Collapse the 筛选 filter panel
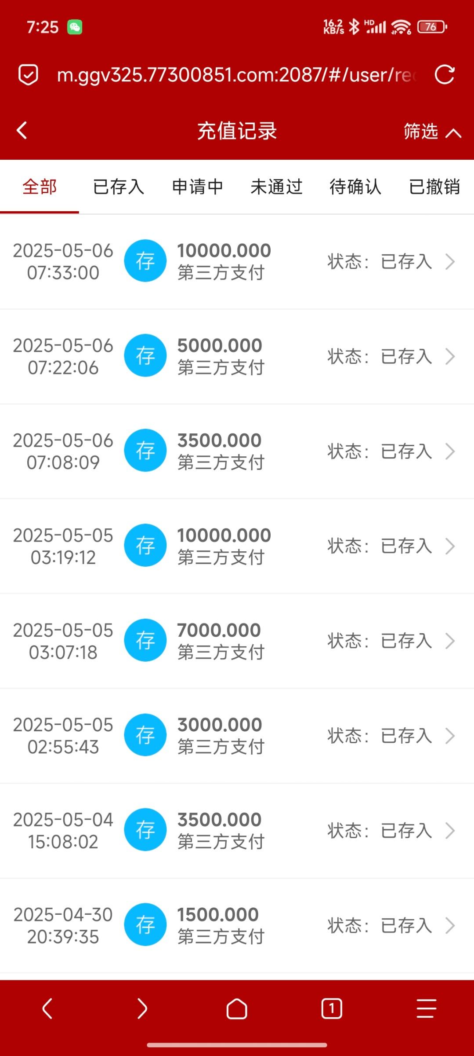Screen dimensions: 474x1056 (x=432, y=132)
